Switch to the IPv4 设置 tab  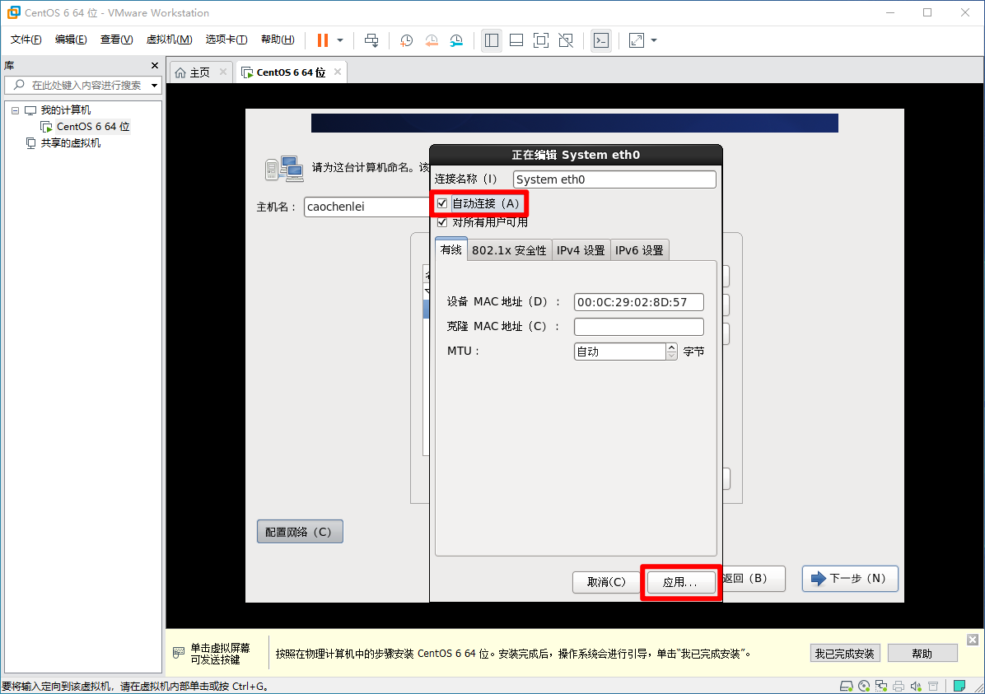coord(581,250)
